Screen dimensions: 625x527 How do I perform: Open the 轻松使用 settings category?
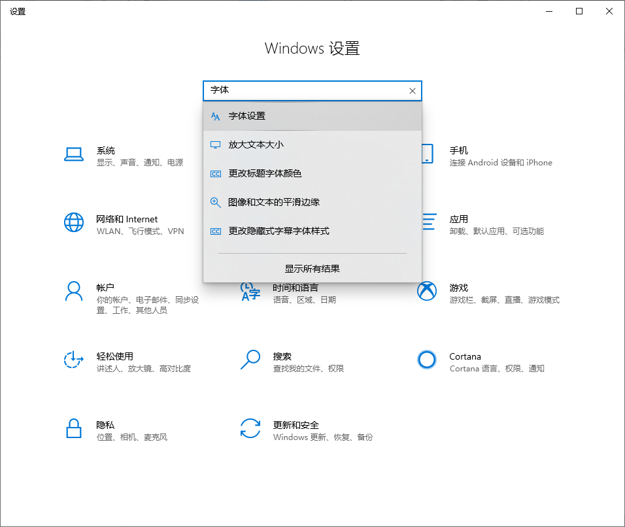(x=115, y=356)
